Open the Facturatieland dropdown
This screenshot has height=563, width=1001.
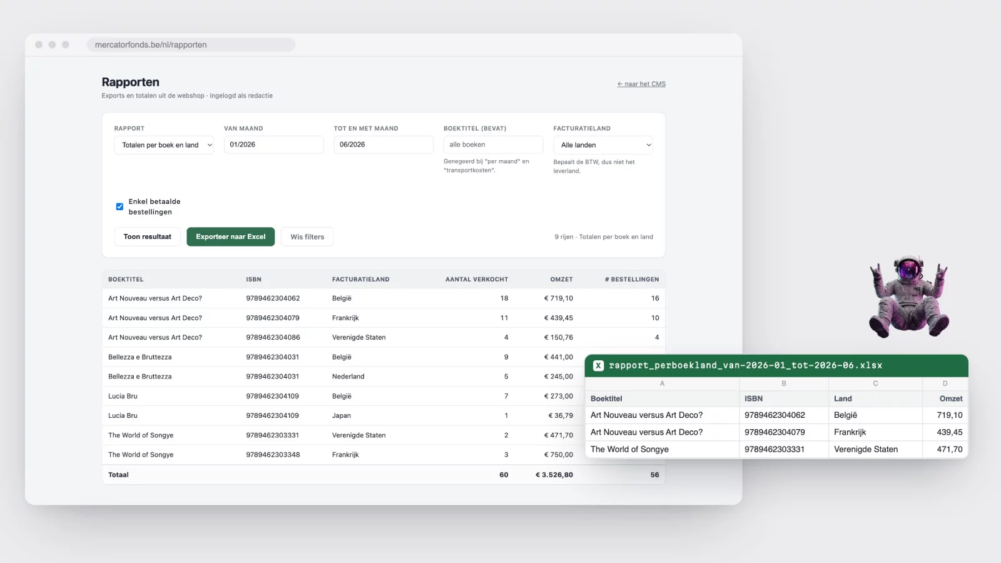603,145
